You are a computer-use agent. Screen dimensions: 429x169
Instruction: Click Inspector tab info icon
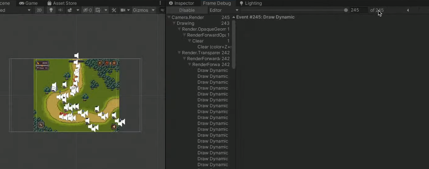click(x=171, y=3)
